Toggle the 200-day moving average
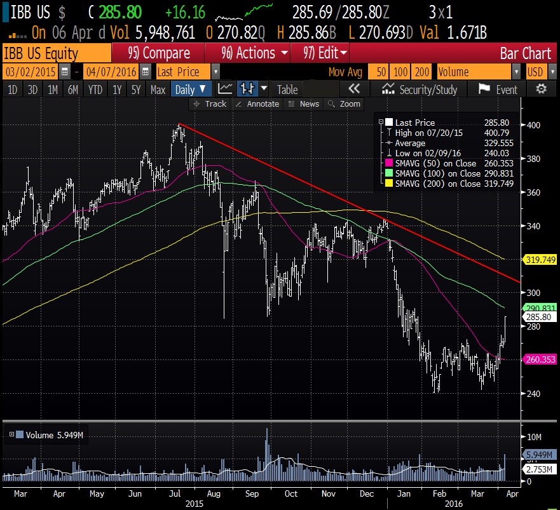Image resolution: width=560 pixels, height=510 pixels. pyautogui.click(x=422, y=72)
